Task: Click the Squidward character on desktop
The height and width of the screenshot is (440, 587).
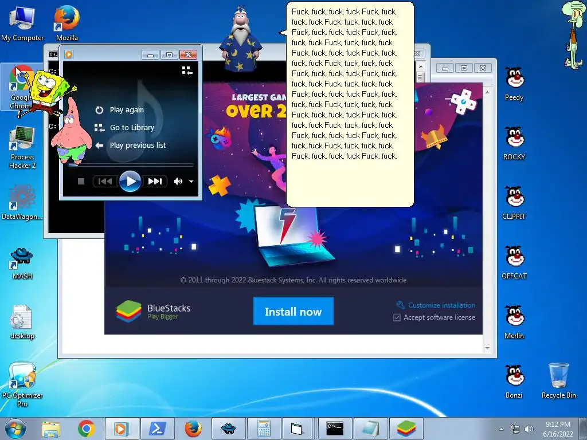Action: (x=573, y=36)
